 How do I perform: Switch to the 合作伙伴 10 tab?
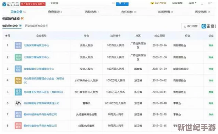129,12
